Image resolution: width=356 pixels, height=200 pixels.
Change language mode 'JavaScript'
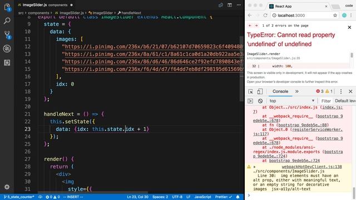click(x=202, y=197)
